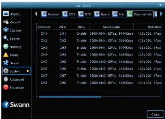Switch to the General tab
This screenshot has height=119, width=165.
[50, 14]
